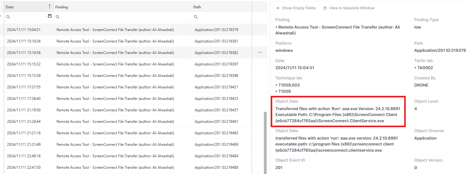Open View in Separate Window
468x174 pixels.
[352, 8]
